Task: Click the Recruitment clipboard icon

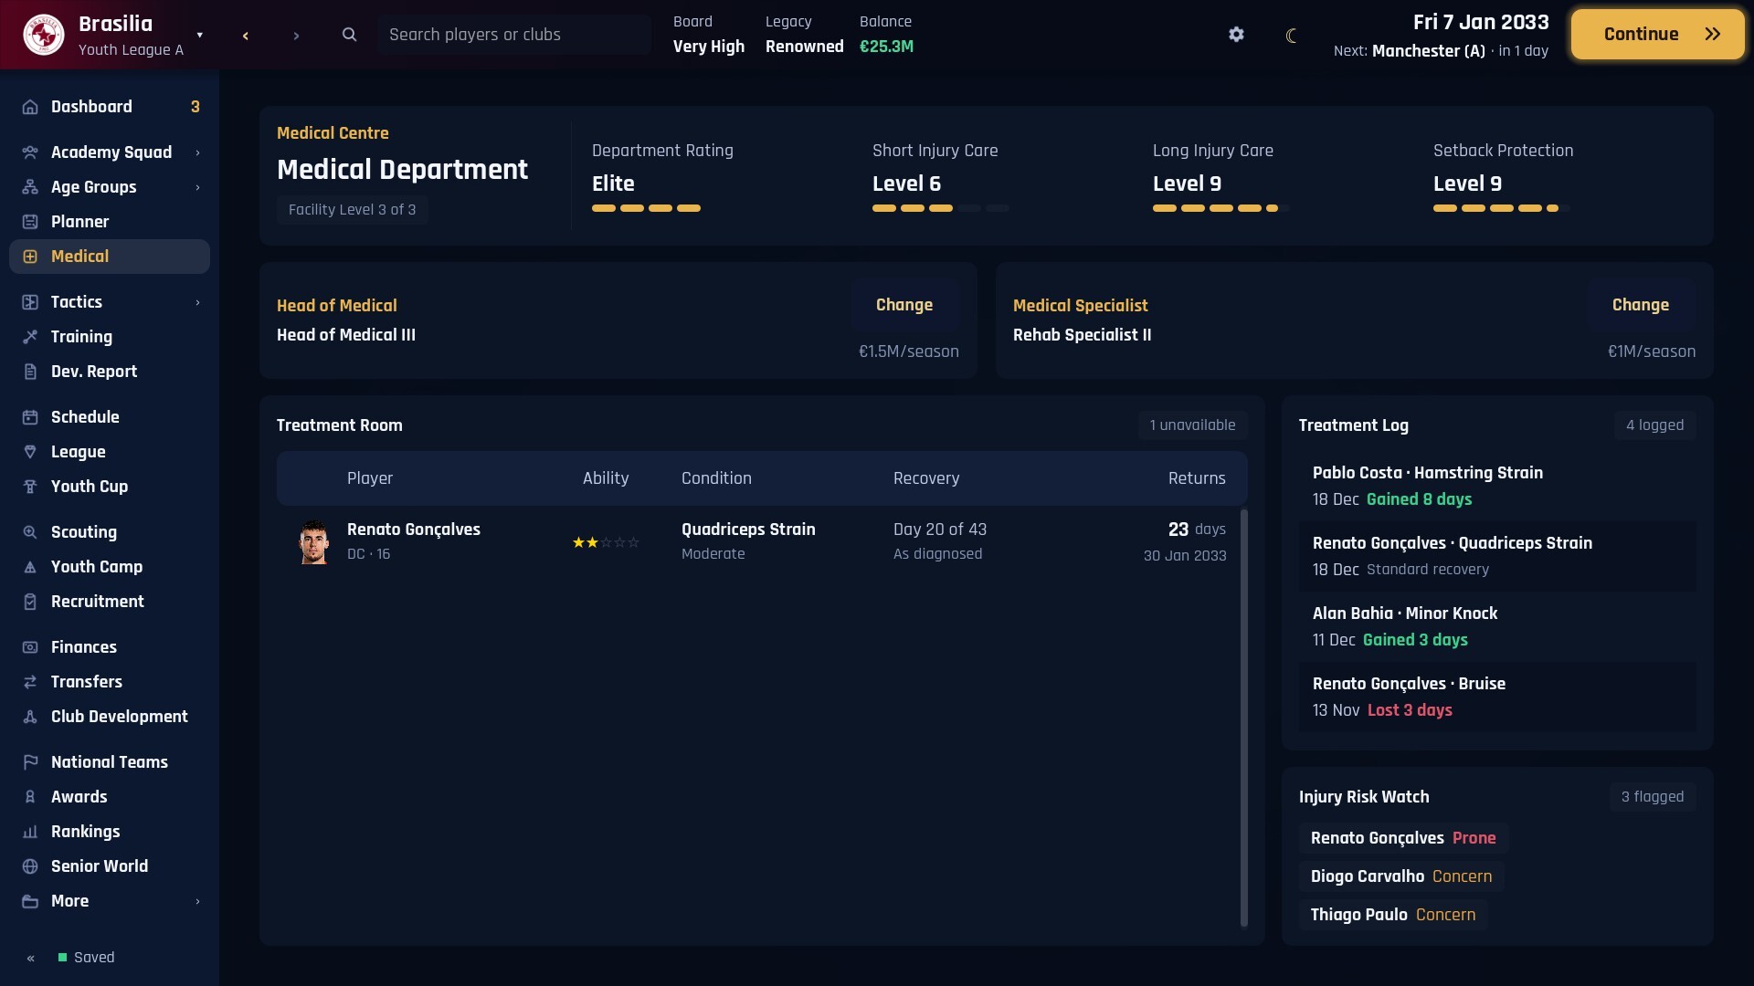Action: 30,602
